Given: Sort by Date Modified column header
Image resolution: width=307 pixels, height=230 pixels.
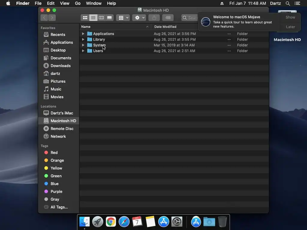Looking at the screenshot, I should (165, 27).
